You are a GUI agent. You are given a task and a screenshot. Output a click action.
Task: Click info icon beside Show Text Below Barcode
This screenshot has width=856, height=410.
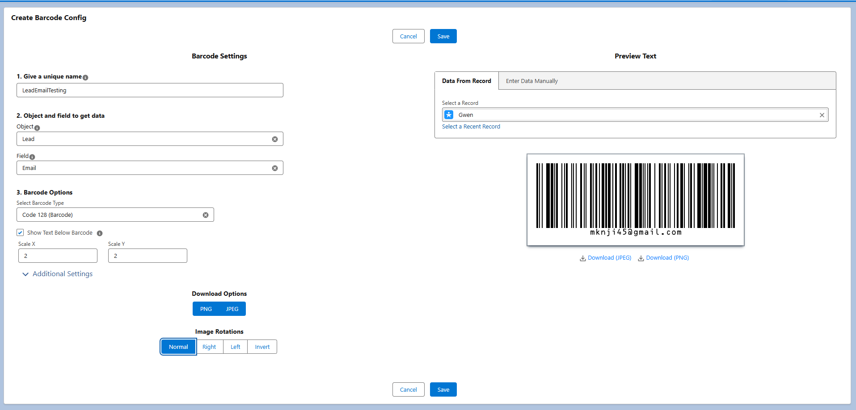[100, 233]
